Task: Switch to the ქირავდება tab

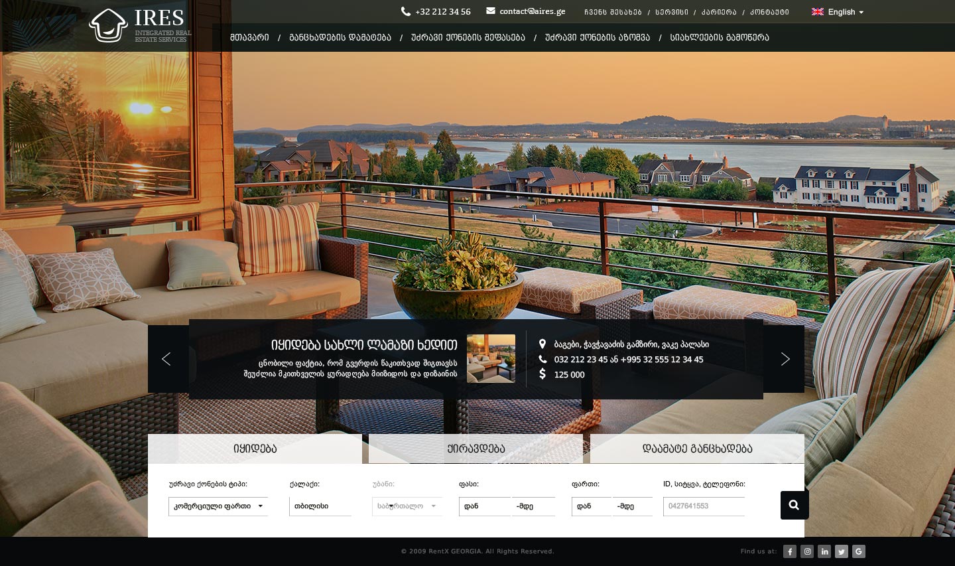Action: tap(476, 449)
